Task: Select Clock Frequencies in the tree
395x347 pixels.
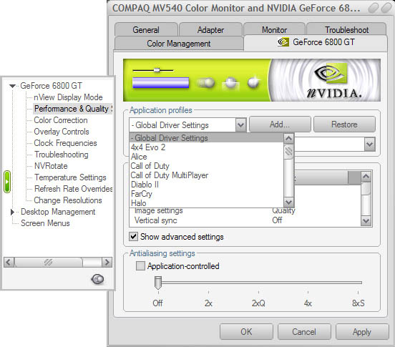Action: click(65, 143)
